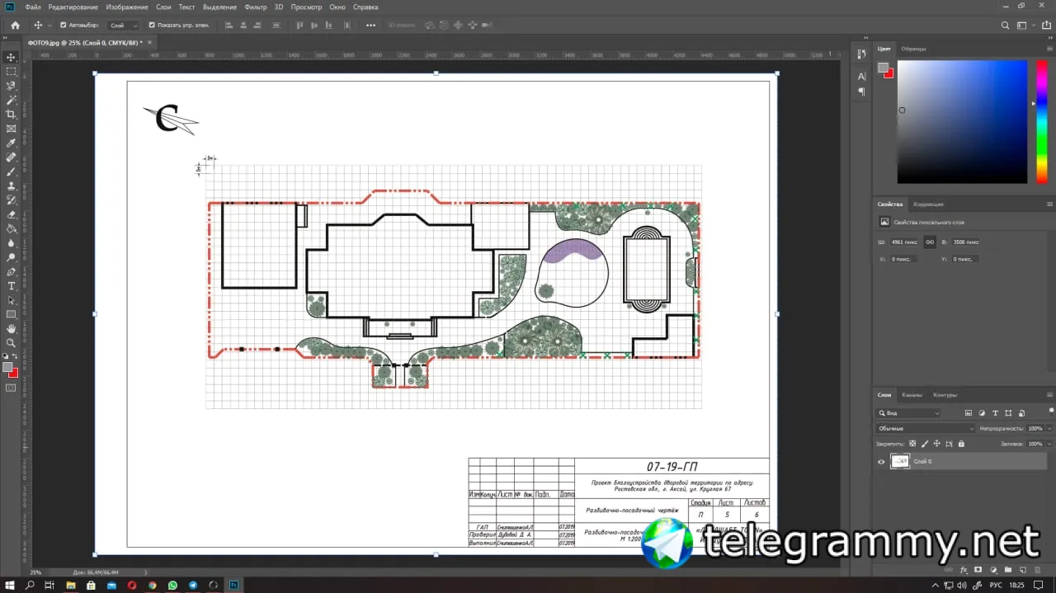
Task: Select the Zoom tool
Action: click(x=12, y=343)
